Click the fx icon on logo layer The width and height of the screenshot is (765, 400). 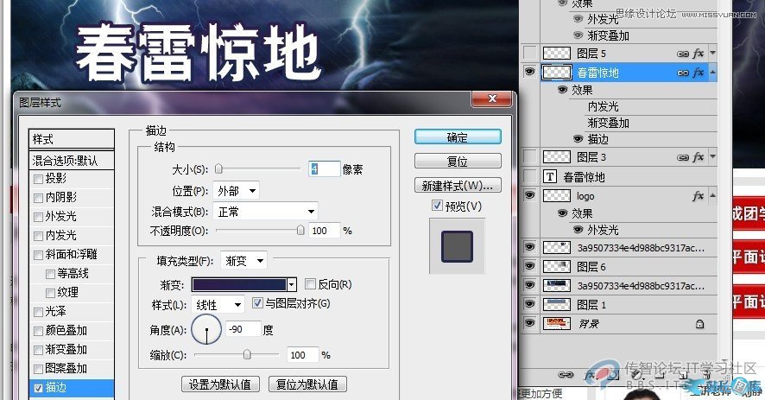698,196
